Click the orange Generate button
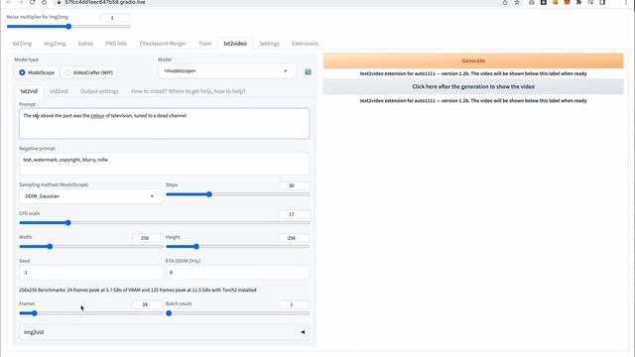635x357 pixels. pos(473,60)
